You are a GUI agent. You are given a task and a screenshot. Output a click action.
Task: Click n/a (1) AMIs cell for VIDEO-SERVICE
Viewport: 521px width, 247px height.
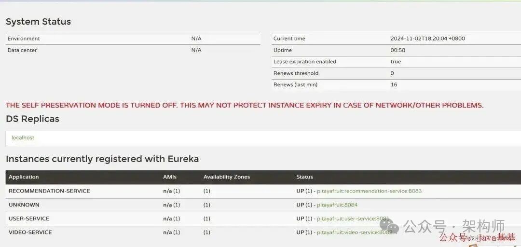tap(171, 232)
